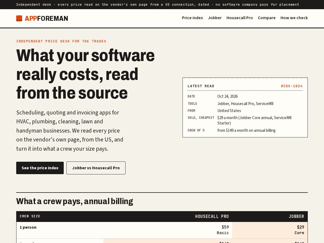The height and width of the screenshot is (243, 324).
Task: Click the $59 Basic price cell
Action: pyautogui.click(x=168, y=230)
